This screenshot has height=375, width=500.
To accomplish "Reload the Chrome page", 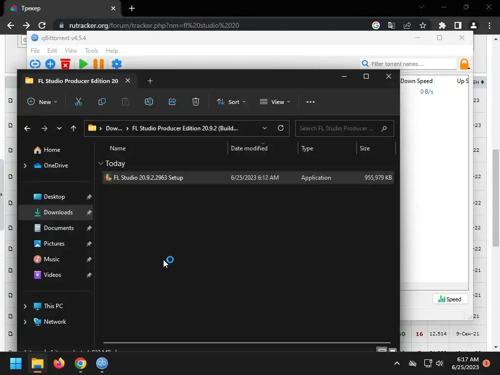I will (42, 25).
